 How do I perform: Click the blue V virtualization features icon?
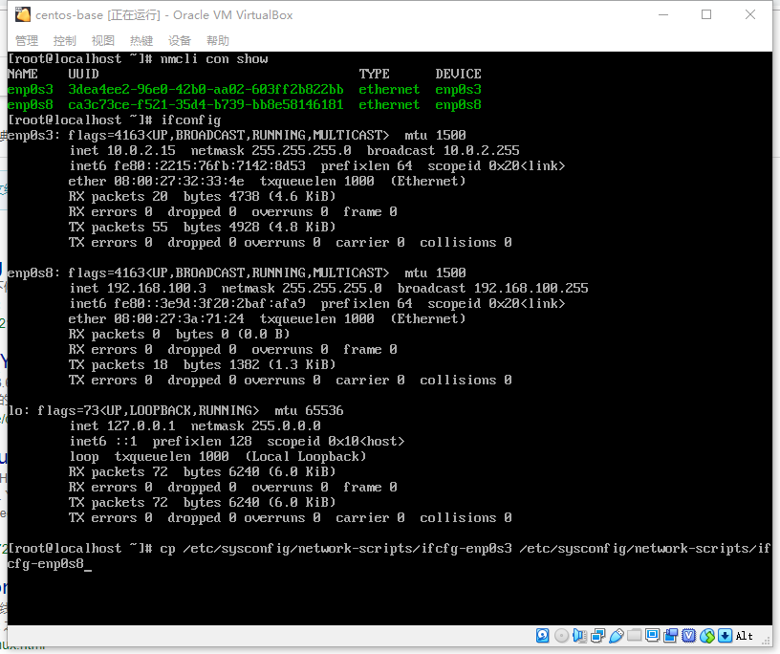(x=688, y=636)
